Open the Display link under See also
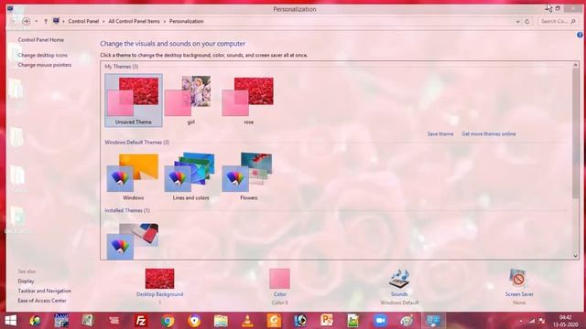 [x=26, y=281]
